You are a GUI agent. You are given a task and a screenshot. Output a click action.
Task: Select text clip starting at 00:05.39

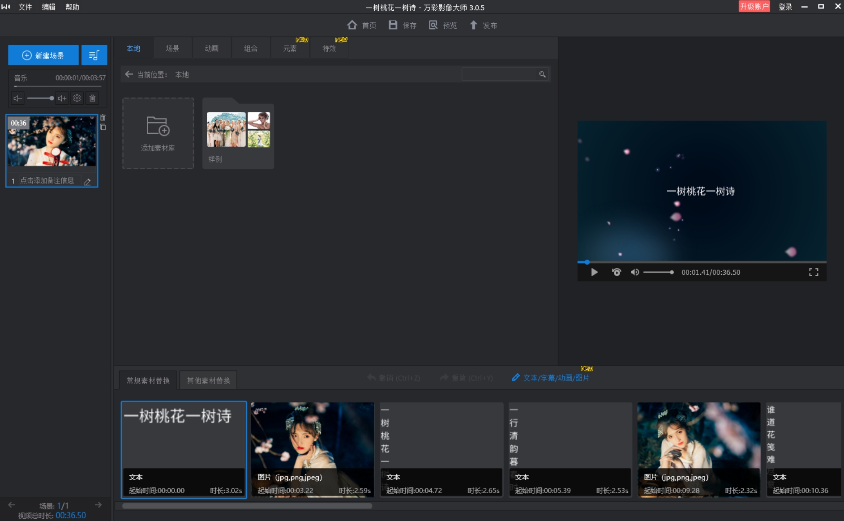click(x=570, y=449)
